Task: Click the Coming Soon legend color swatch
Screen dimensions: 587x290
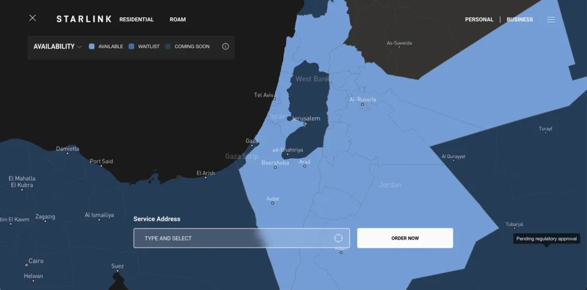Action: pyautogui.click(x=168, y=46)
